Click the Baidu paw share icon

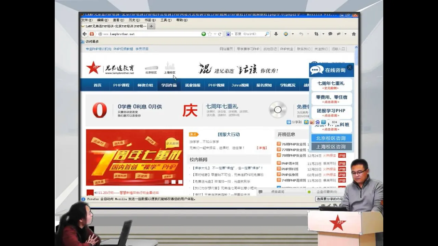coord(317,122)
